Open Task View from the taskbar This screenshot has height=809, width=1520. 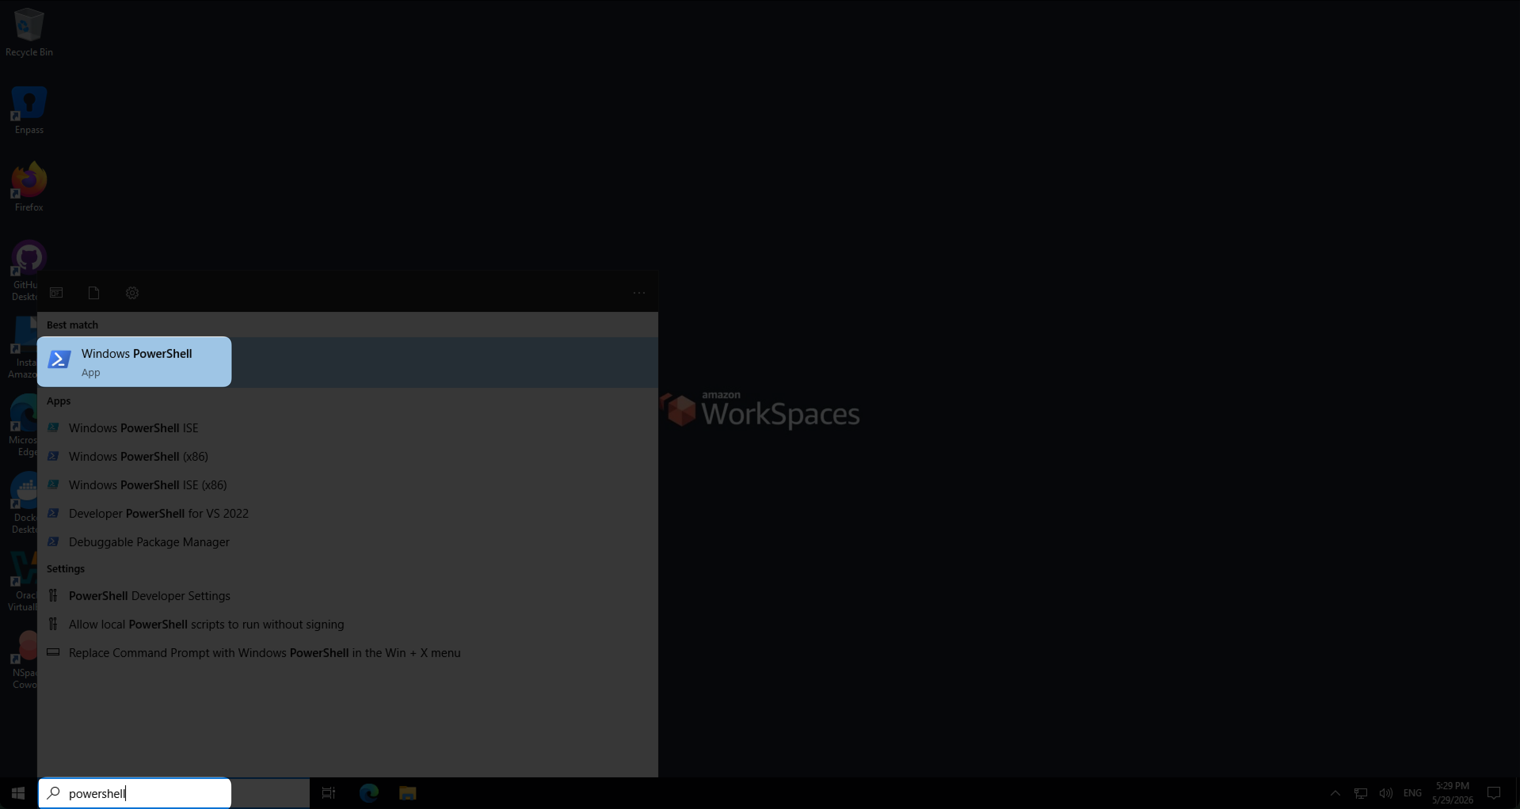[x=328, y=793]
